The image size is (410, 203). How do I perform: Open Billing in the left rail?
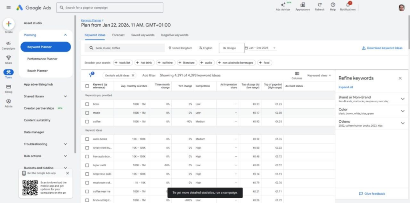[9, 88]
